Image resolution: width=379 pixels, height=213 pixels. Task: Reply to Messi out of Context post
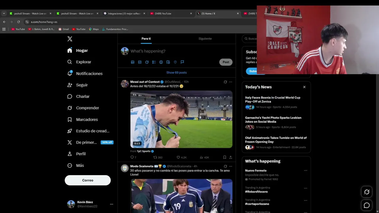pos(133,157)
